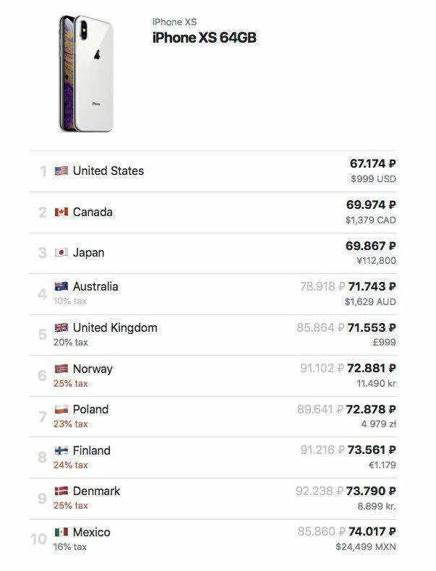The image size is (436, 571).
Task: Click the United Kingdom flag icon
Action: point(61,328)
